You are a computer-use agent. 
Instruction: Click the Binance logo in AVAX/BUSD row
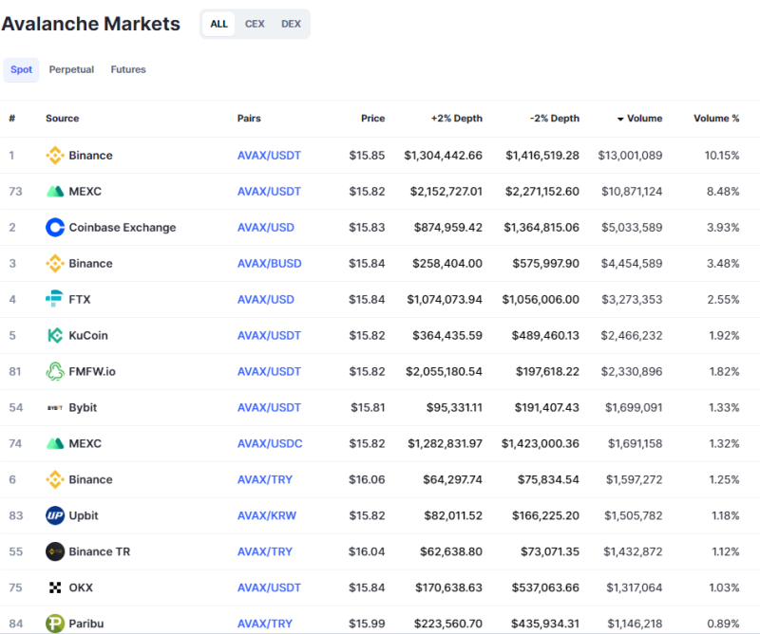point(55,264)
